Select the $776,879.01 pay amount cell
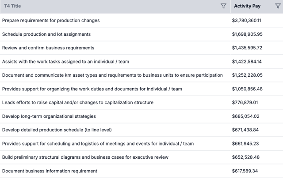 click(245, 102)
